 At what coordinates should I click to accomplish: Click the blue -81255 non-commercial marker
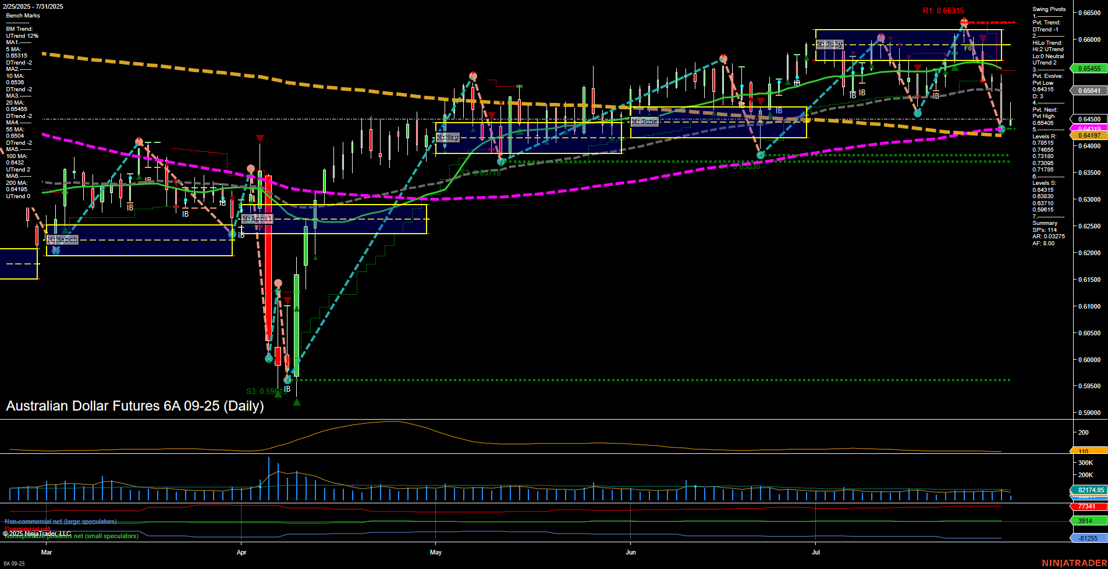(x=1089, y=538)
